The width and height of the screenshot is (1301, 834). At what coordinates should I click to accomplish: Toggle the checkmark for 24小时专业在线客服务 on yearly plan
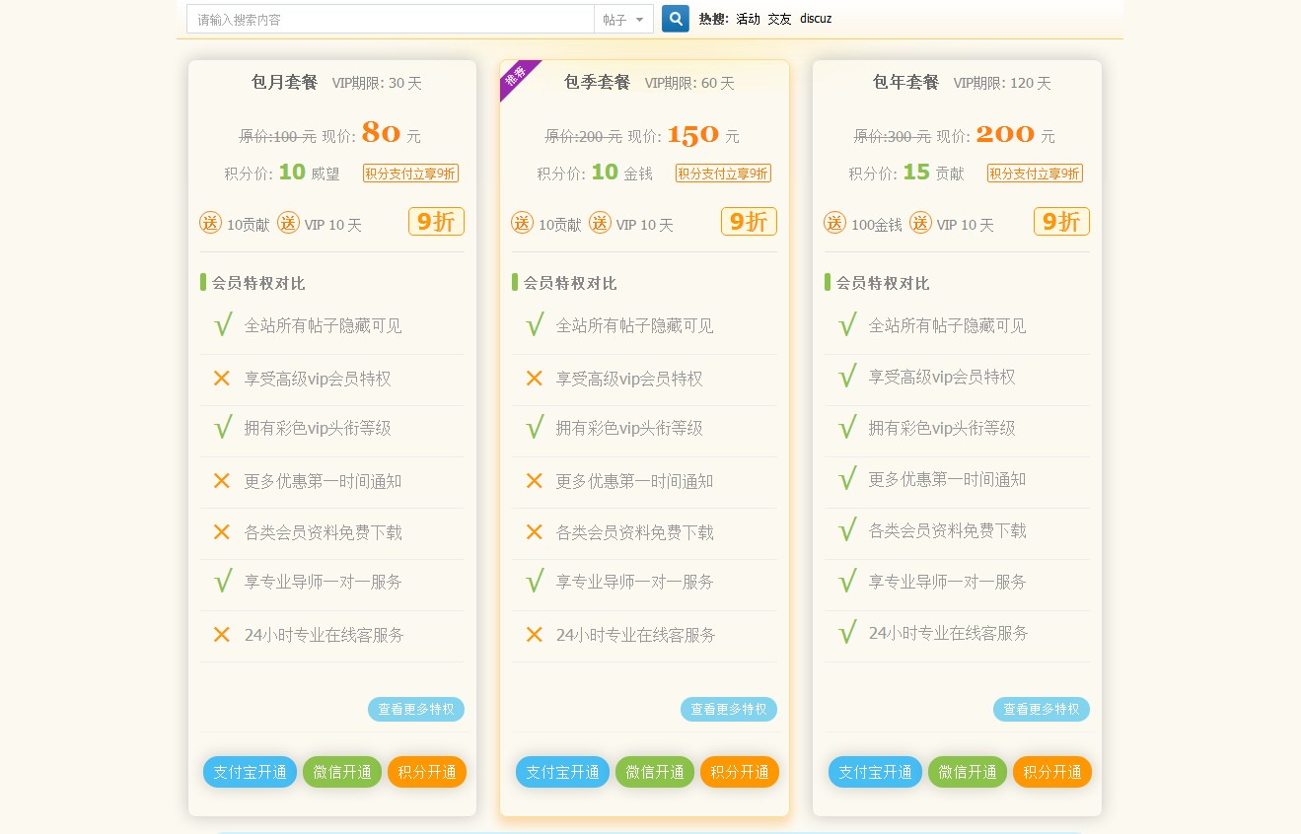pos(847,631)
